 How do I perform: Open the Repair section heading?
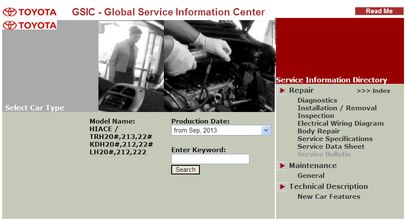[x=301, y=90]
